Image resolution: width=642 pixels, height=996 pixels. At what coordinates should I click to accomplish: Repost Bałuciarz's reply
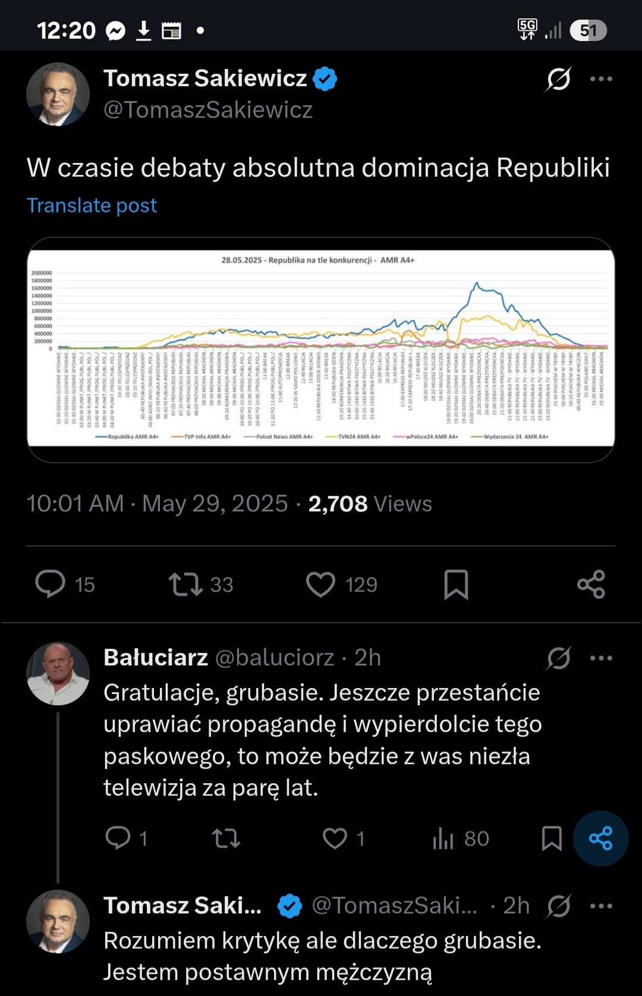click(226, 838)
